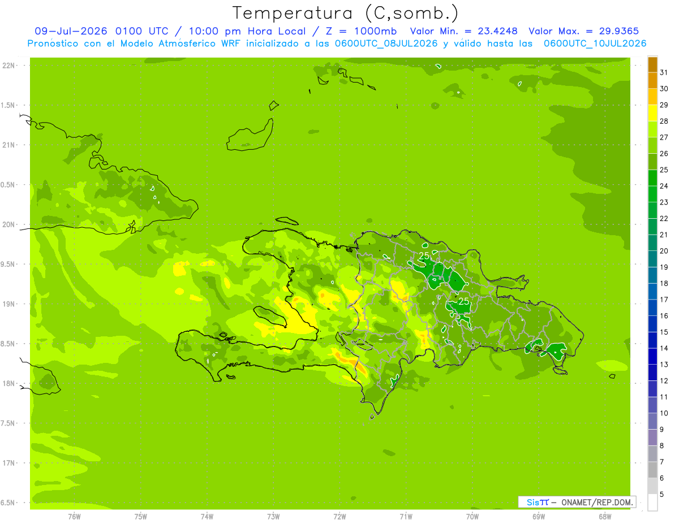Click the '17N' latitude axis label
The image size is (679, 524).
[8, 463]
